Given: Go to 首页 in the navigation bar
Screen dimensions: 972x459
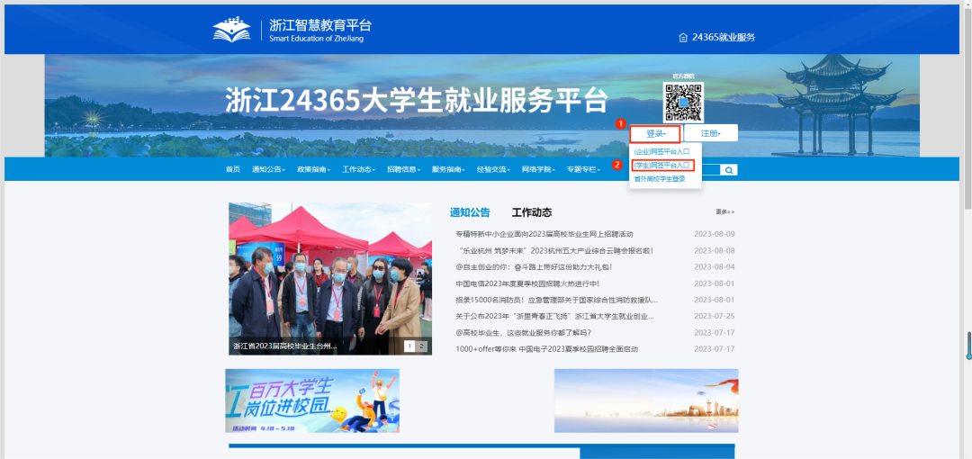Looking at the screenshot, I should (x=232, y=169).
